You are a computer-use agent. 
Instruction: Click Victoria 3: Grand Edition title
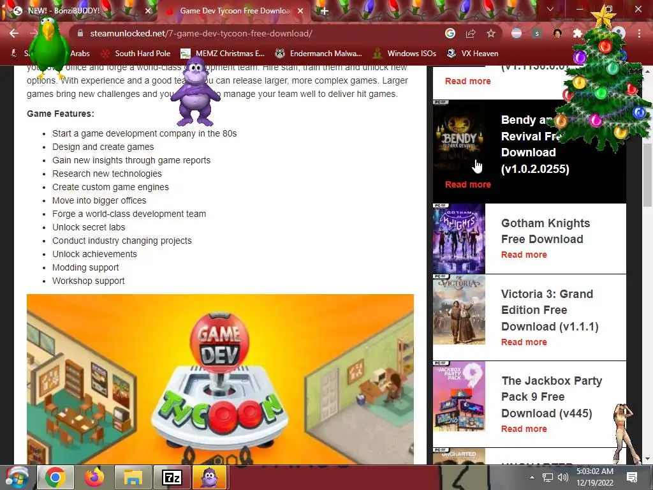[x=550, y=310]
